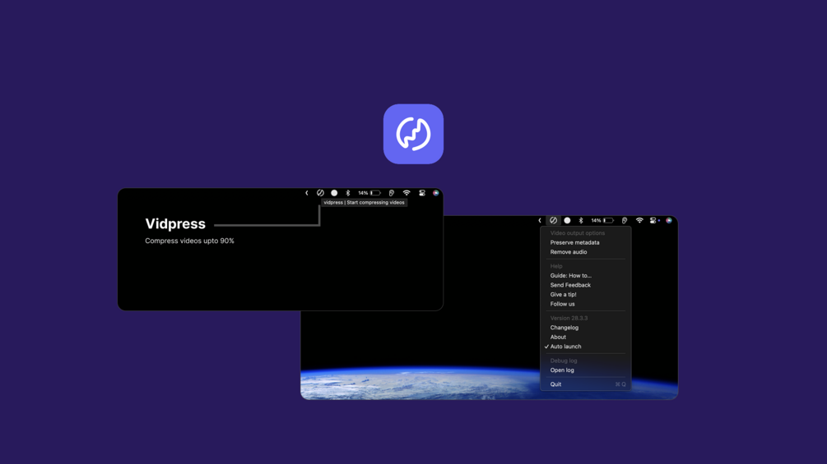Select Follow us in the Help section
Screen dimensions: 827x464
(x=585, y=304)
